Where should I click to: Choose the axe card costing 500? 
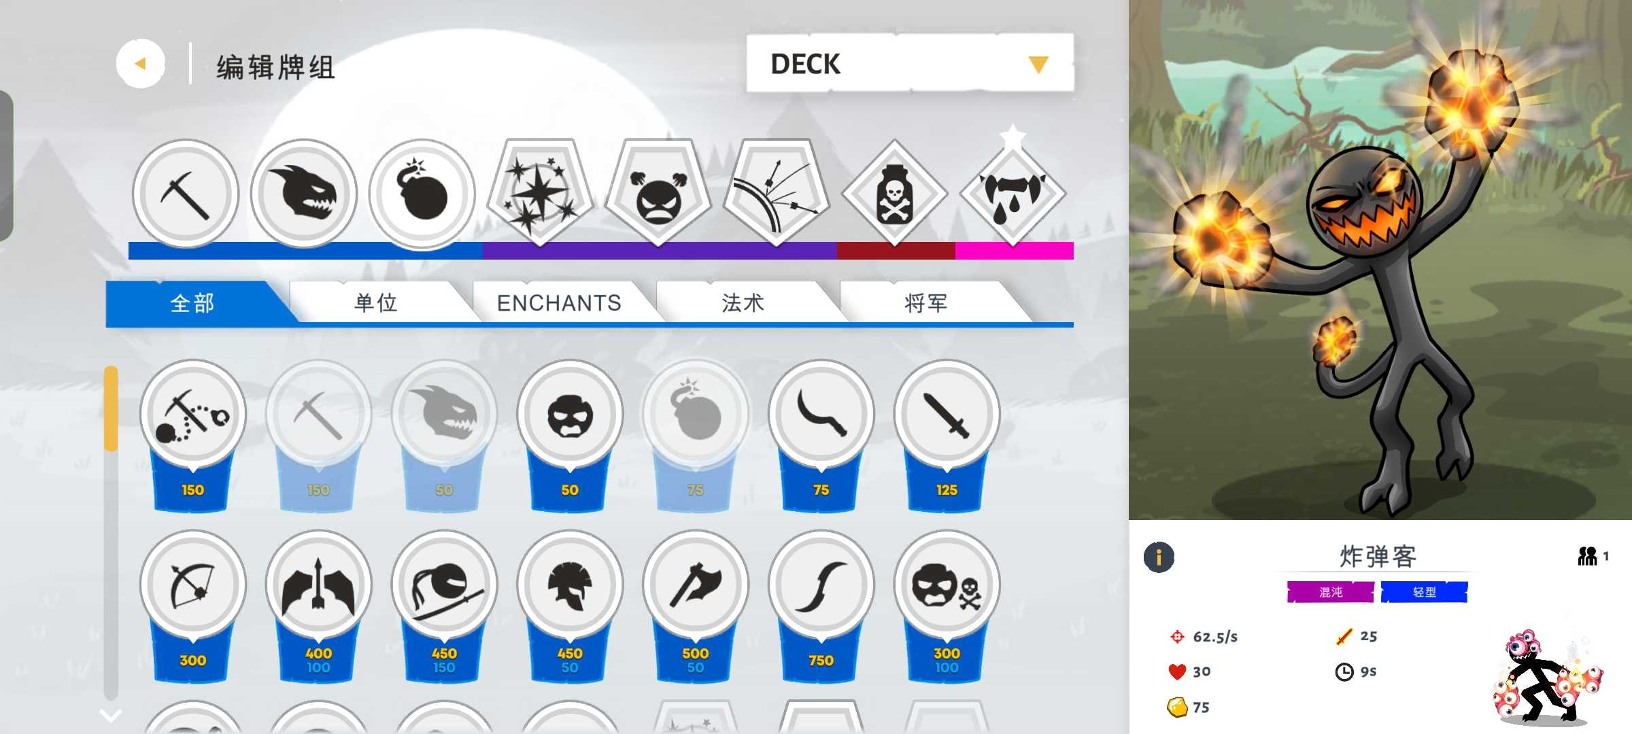695,606
